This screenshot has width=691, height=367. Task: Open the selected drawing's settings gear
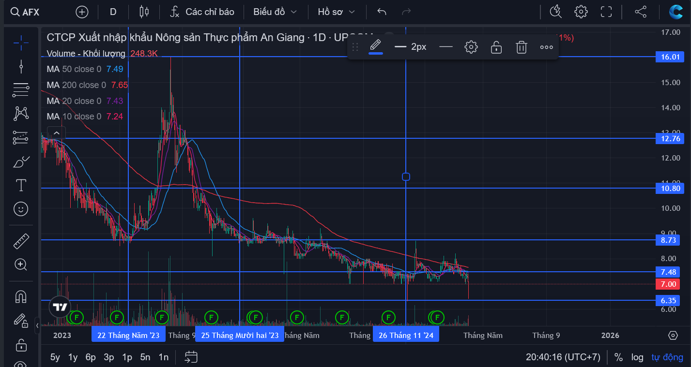click(x=471, y=47)
